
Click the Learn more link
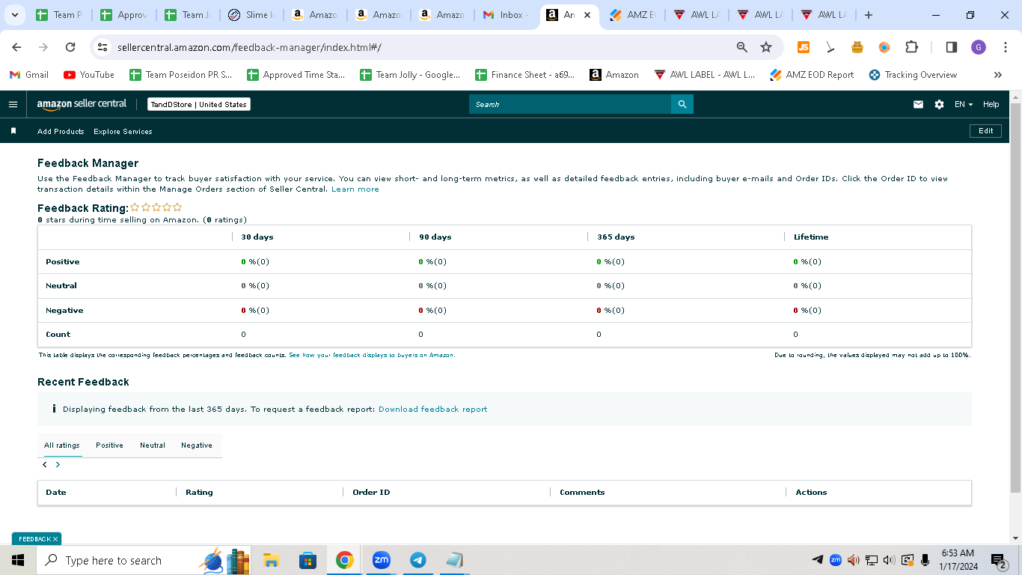[355, 189]
